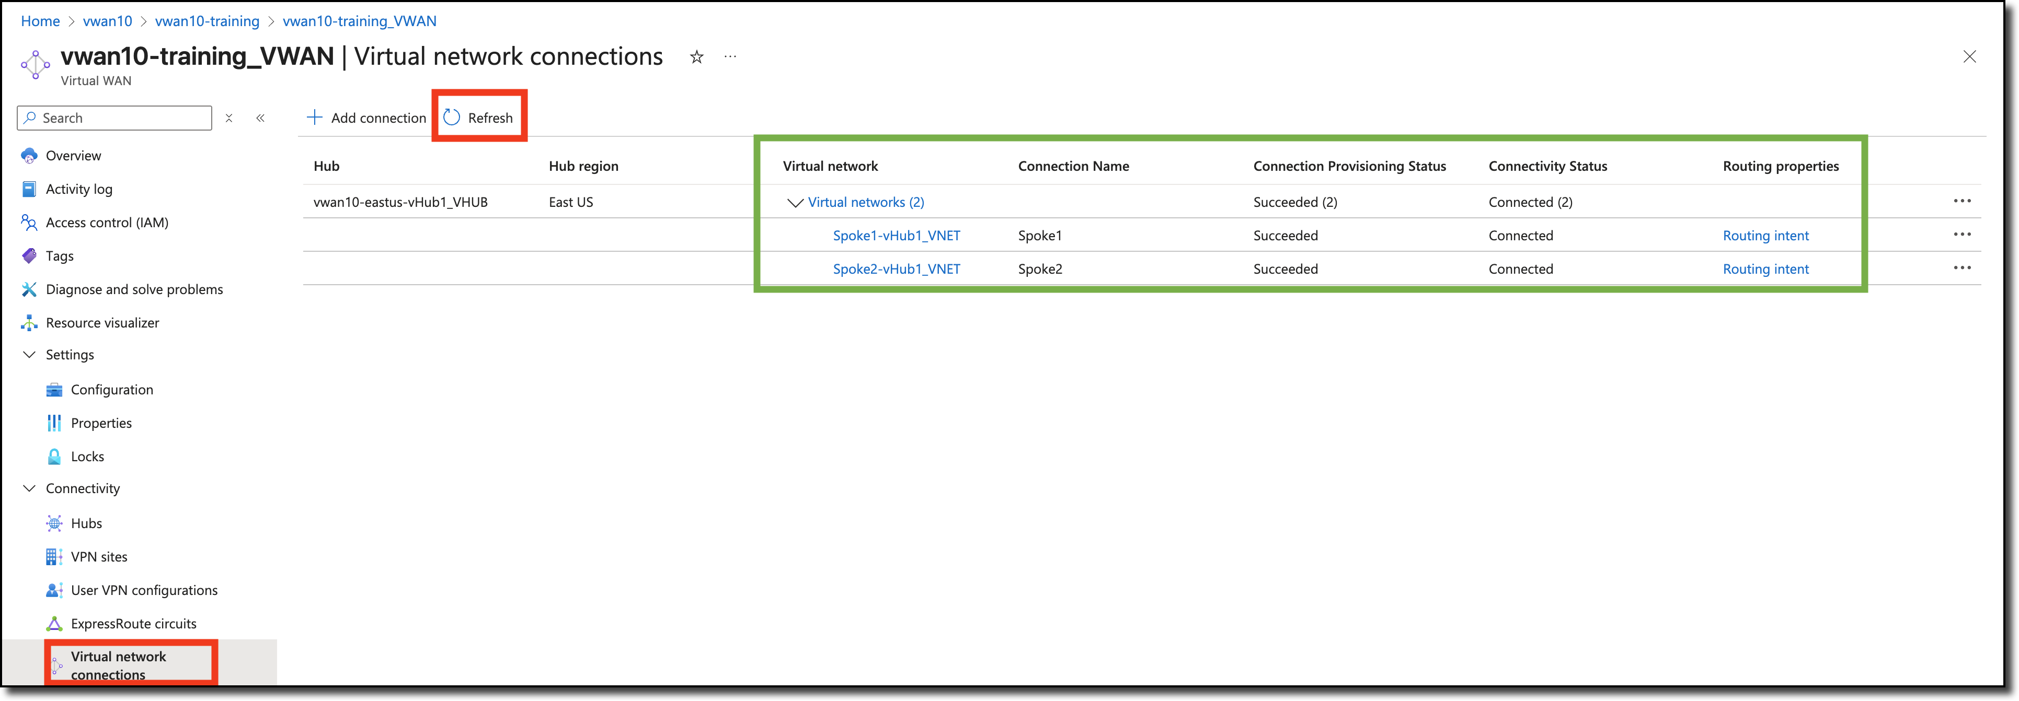Click the Overview cloud icon
This screenshot has height=701, width=2019.
(x=29, y=155)
